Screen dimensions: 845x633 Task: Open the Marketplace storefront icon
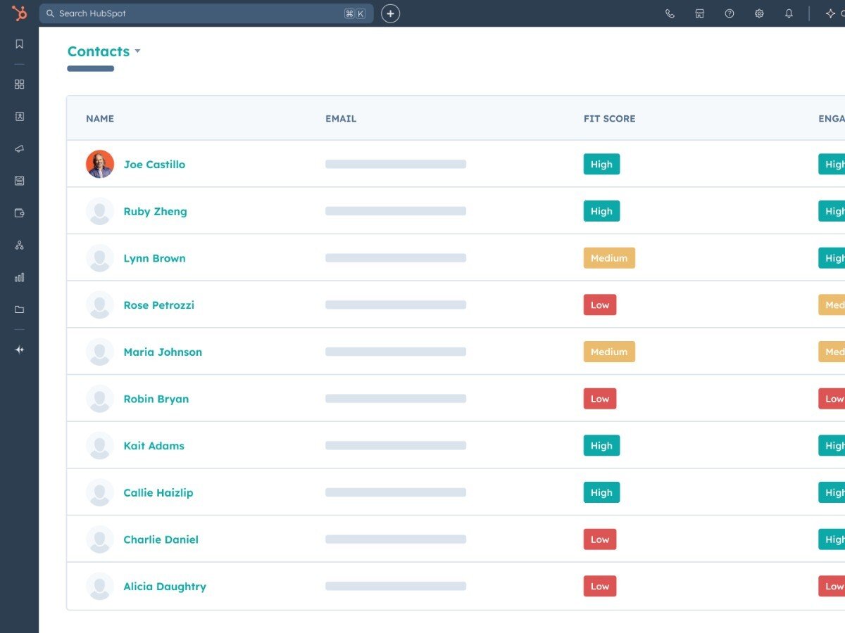tap(699, 13)
